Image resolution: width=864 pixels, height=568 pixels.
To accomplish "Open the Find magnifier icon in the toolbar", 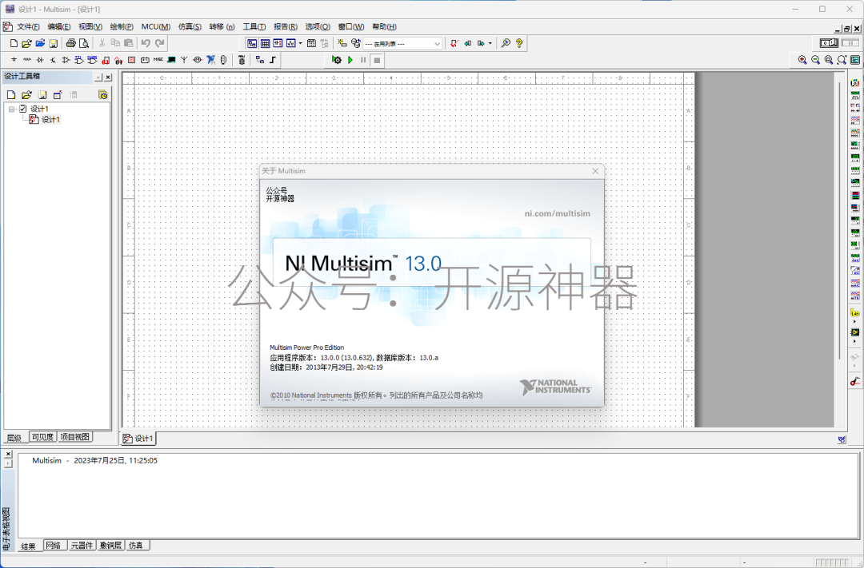I will 506,43.
